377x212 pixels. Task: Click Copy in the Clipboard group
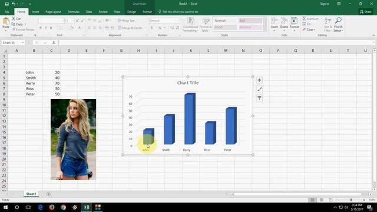[x=17, y=24]
